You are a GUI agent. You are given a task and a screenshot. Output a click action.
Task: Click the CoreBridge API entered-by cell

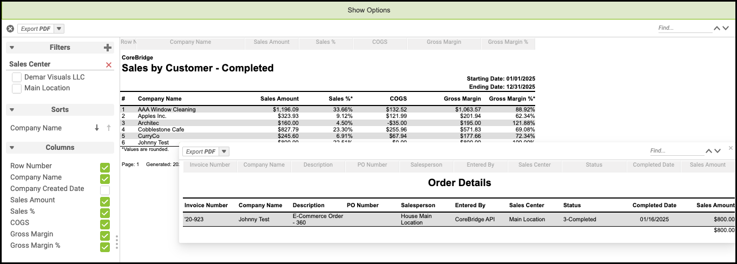tap(475, 220)
